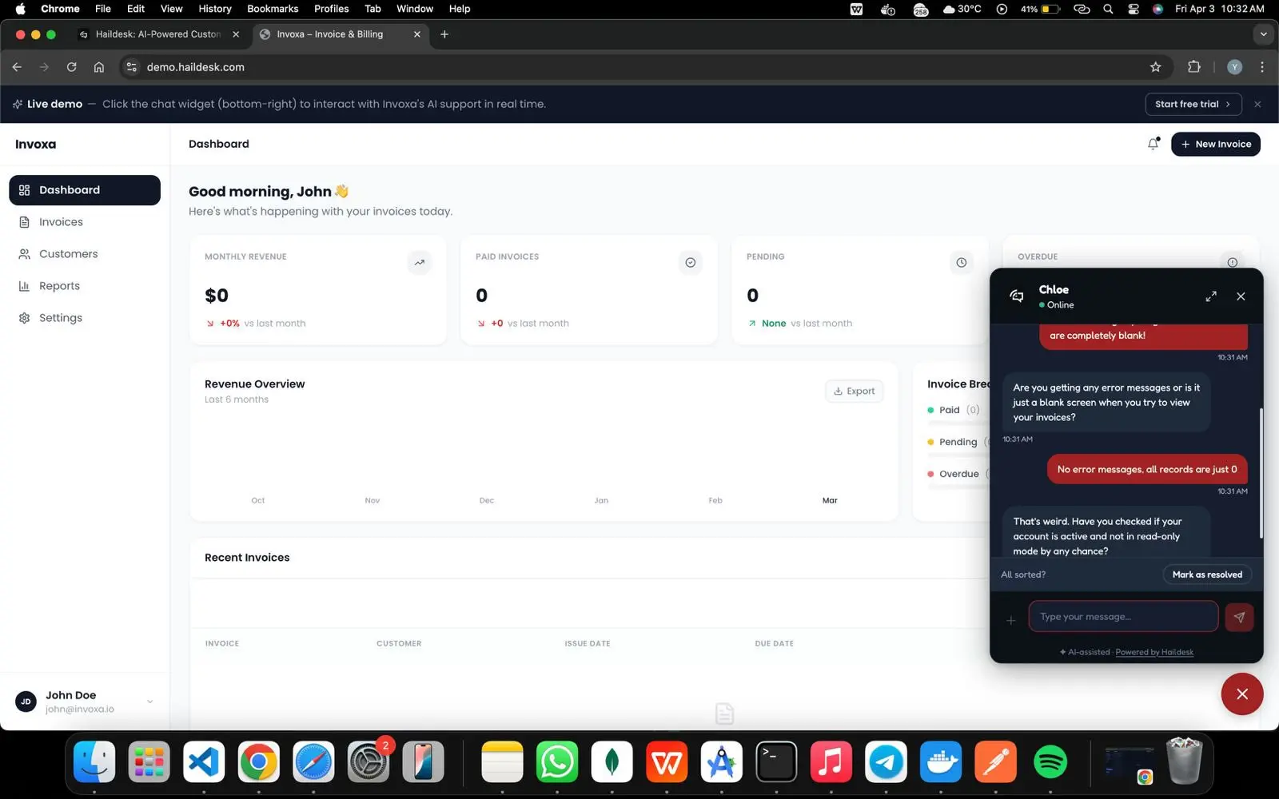Open the Powered by Haildesk link
This screenshot has width=1279, height=799.
pyautogui.click(x=1154, y=652)
